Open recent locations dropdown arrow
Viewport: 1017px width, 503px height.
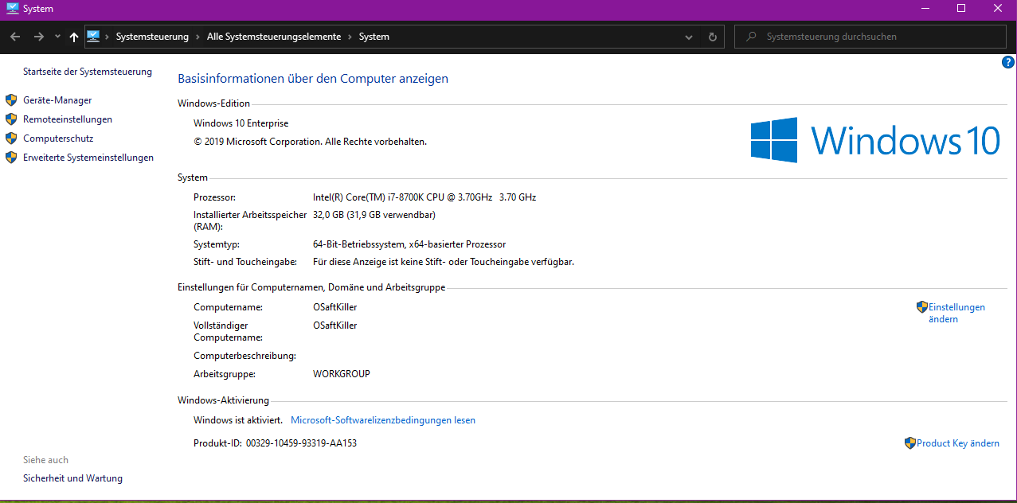point(57,37)
